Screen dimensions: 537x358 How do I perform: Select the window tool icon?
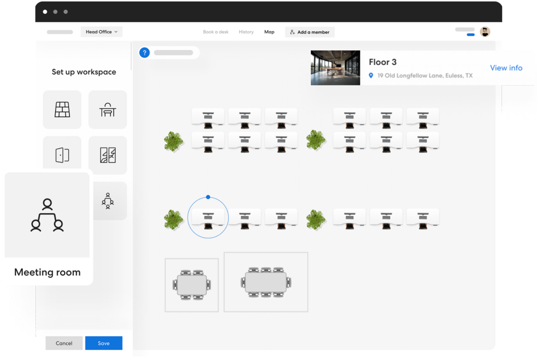click(108, 155)
